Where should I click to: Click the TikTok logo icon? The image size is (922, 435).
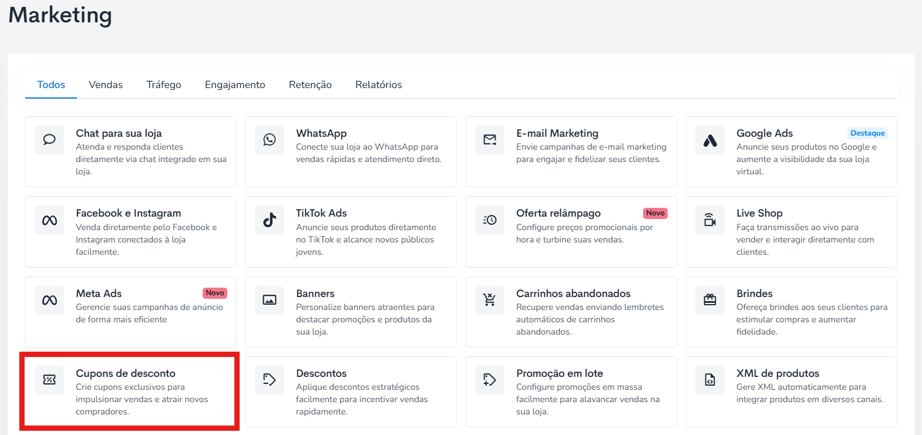point(270,220)
